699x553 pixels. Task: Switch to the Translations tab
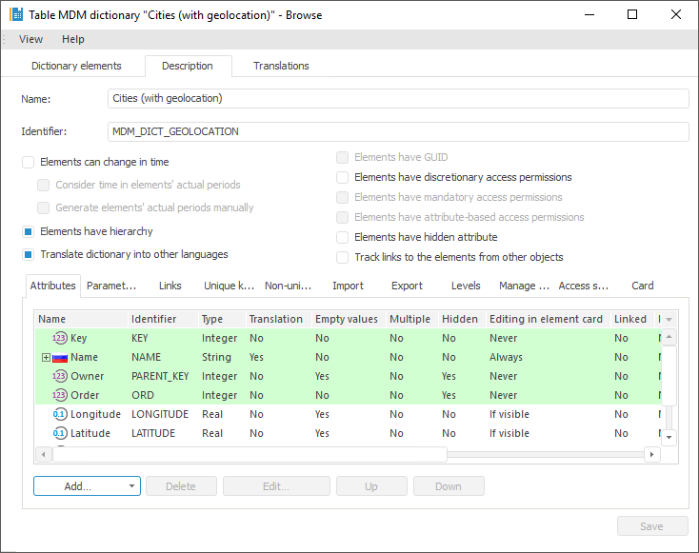tap(281, 66)
